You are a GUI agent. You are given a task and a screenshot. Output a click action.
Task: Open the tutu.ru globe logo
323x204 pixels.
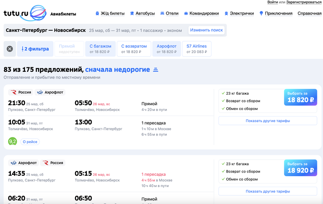38,13
